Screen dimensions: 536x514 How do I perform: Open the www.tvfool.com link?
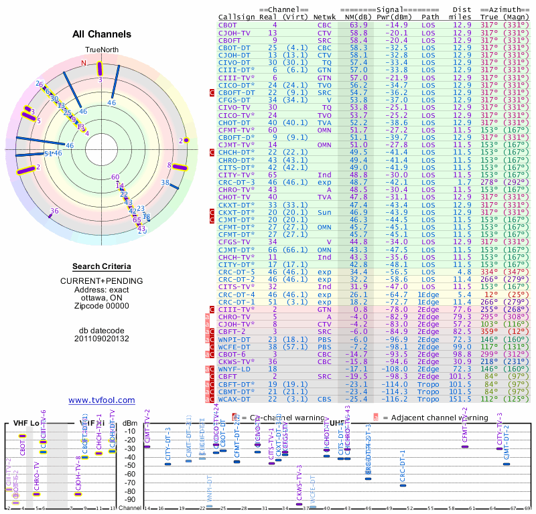pos(102,400)
